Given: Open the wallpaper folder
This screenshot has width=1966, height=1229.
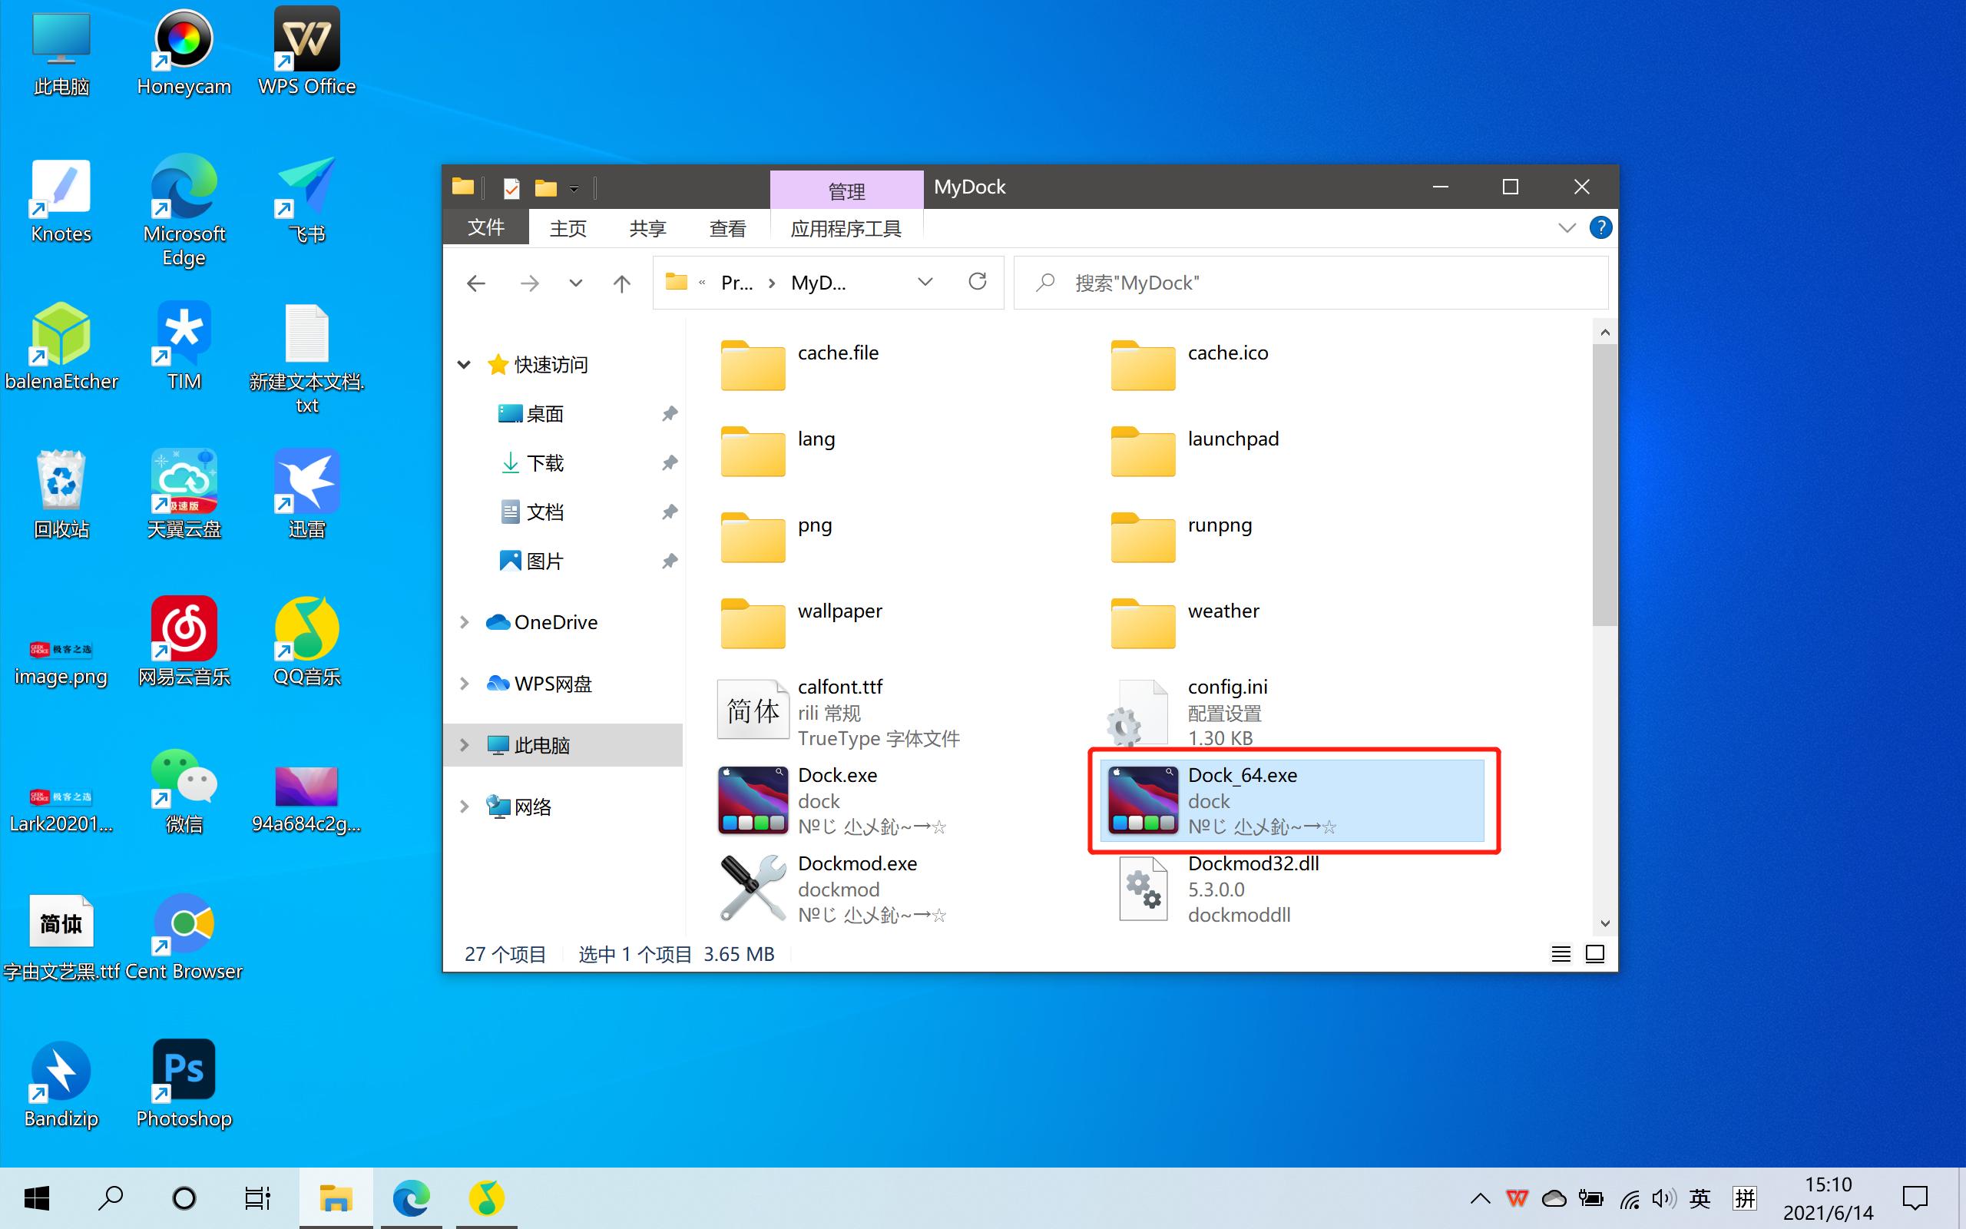Looking at the screenshot, I should [x=839, y=611].
